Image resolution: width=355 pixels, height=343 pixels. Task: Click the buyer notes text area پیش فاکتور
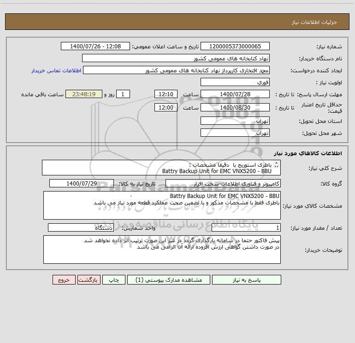(x=162, y=250)
